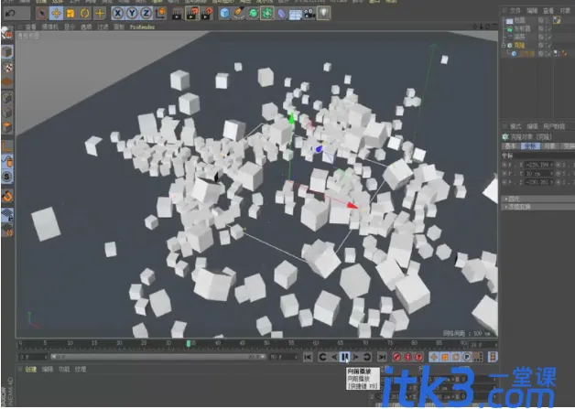Open the MoGraph array/cloner generator icon
This screenshot has height=409, width=575.
pos(267,14)
